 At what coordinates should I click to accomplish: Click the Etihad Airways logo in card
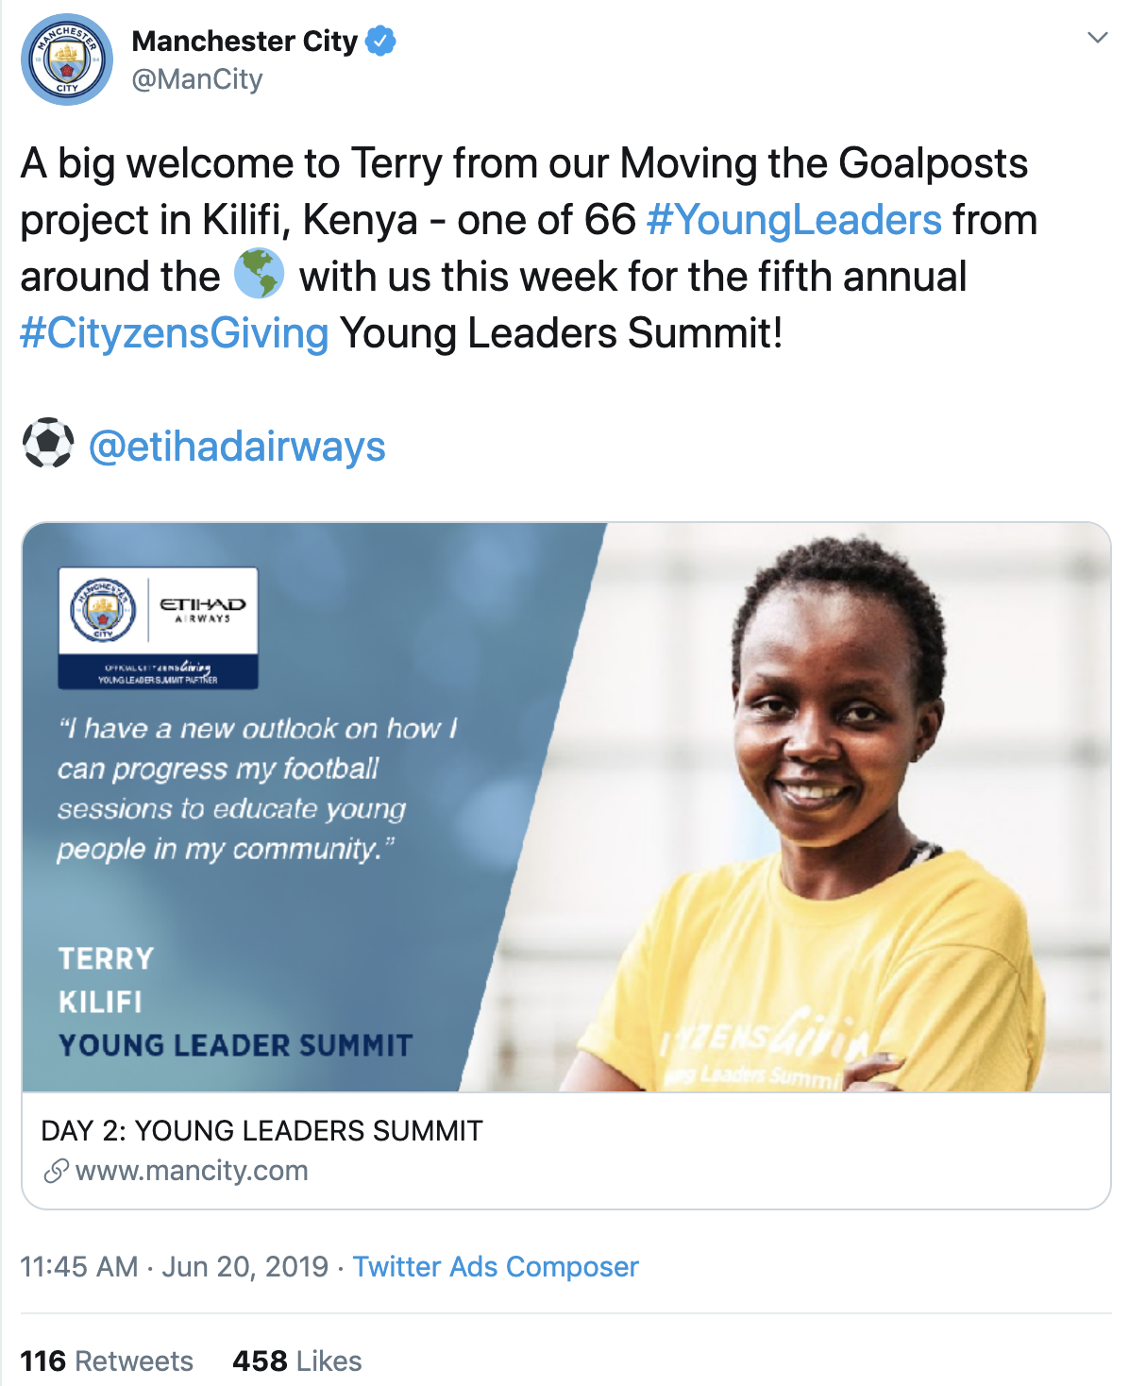(x=202, y=610)
